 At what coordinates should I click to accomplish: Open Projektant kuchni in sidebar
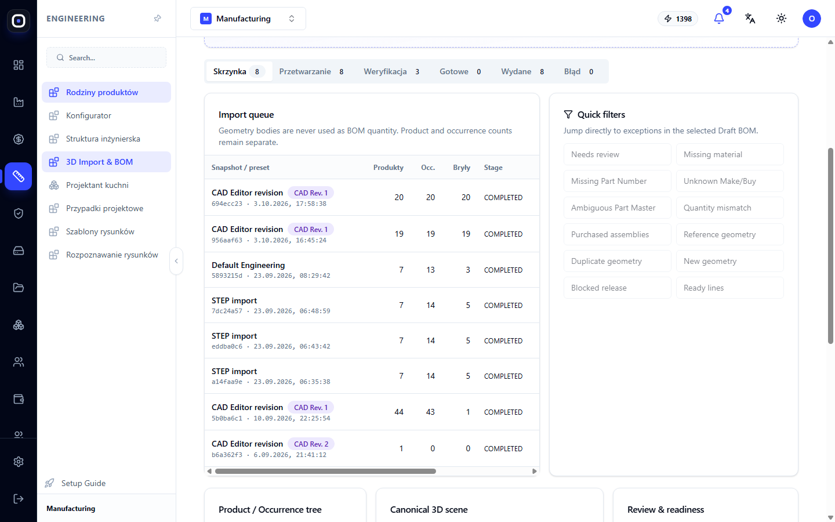106,185
